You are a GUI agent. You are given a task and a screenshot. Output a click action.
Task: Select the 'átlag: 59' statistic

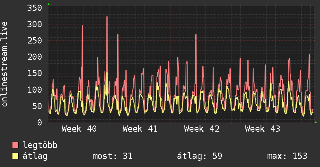pyautogui.click(x=199, y=156)
